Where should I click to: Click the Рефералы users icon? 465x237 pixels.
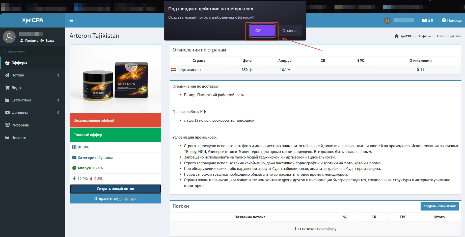tap(7, 125)
